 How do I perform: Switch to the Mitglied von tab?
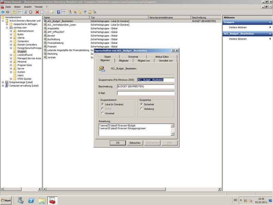pyautogui.click(x=144, y=60)
